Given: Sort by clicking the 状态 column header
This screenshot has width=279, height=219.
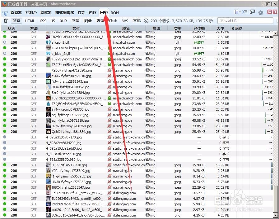Looking at the screenshot, I should (x=12, y=28).
